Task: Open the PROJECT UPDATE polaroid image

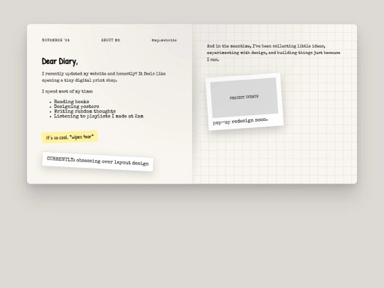Action: tap(244, 97)
